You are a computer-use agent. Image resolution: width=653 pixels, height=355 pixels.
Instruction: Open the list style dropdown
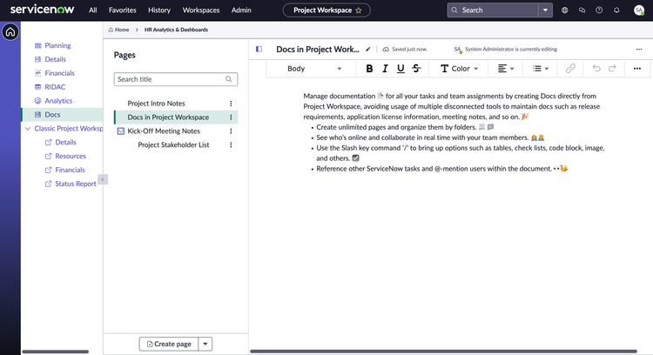pyautogui.click(x=541, y=69)
